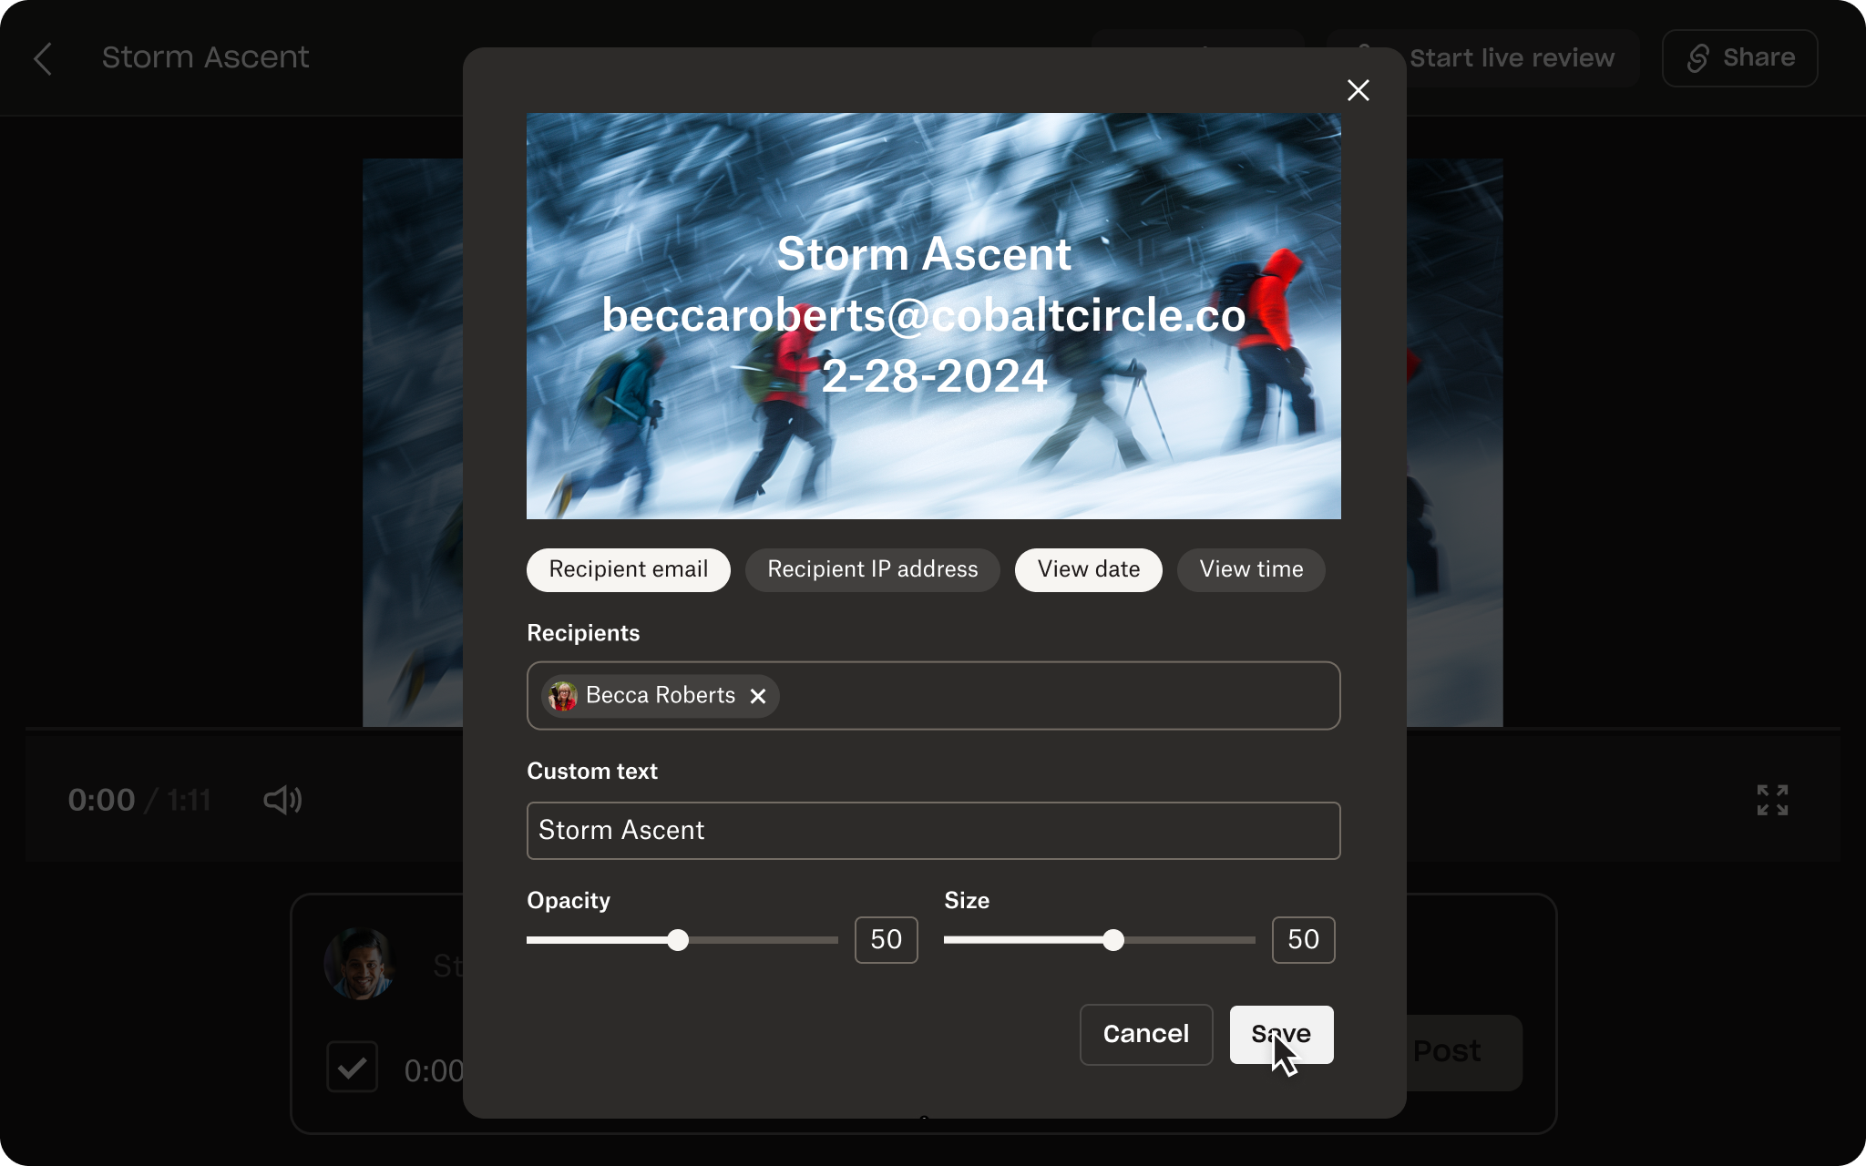Cancel the watermark changes
The image size is (1866, 1166).
point(1145,1035)
